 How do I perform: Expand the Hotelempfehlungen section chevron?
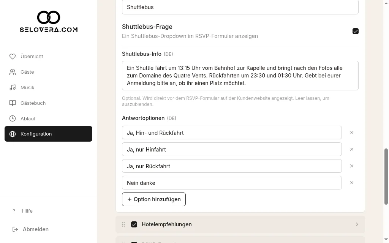357,224
